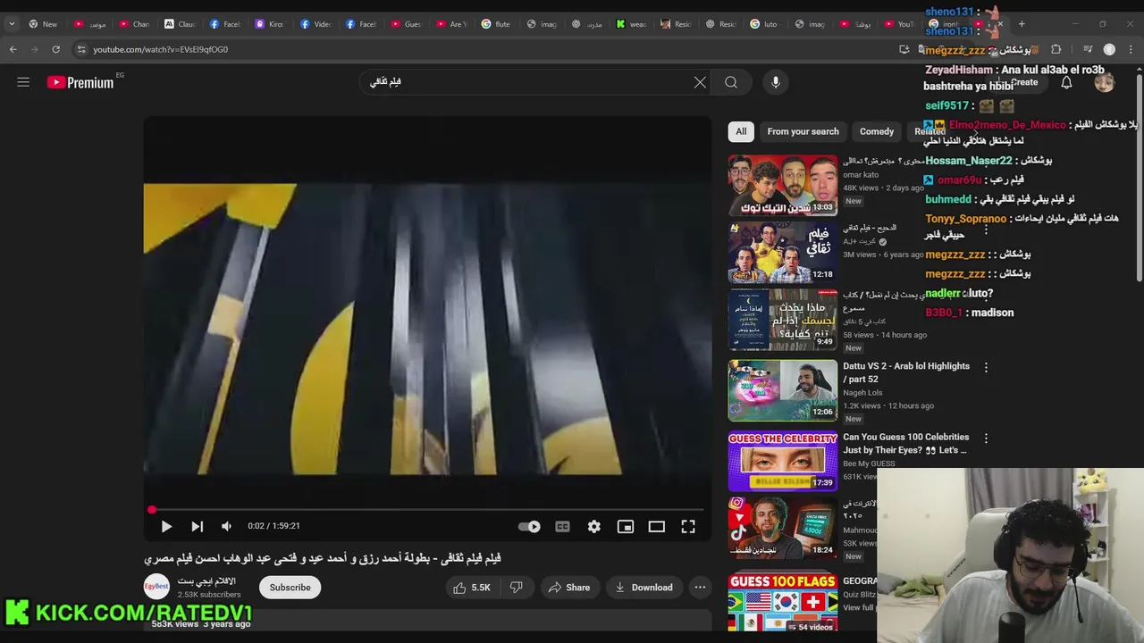Click the channel's 2.53K subscribers text
This screenshot has height=643, width=1144.
coord(208,595)
